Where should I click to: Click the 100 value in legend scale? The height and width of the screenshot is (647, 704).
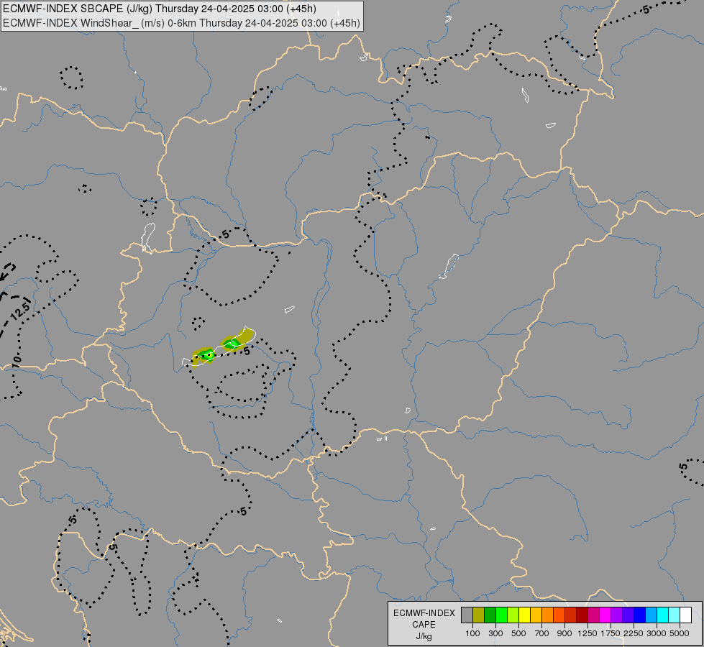click(x=472, y=633)
